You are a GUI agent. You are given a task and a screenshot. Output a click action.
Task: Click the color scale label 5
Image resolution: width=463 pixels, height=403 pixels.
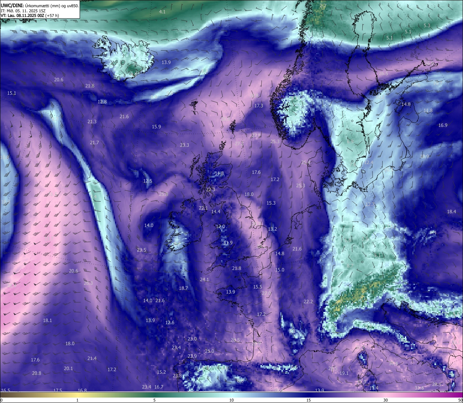[x=154, y=400]
